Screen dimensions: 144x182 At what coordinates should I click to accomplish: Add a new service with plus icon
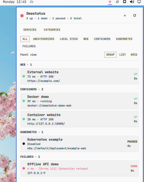pos(125,15)
